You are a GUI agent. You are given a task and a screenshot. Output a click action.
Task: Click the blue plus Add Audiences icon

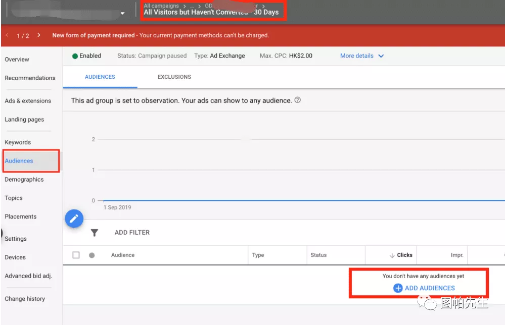(x=398, y=288)
